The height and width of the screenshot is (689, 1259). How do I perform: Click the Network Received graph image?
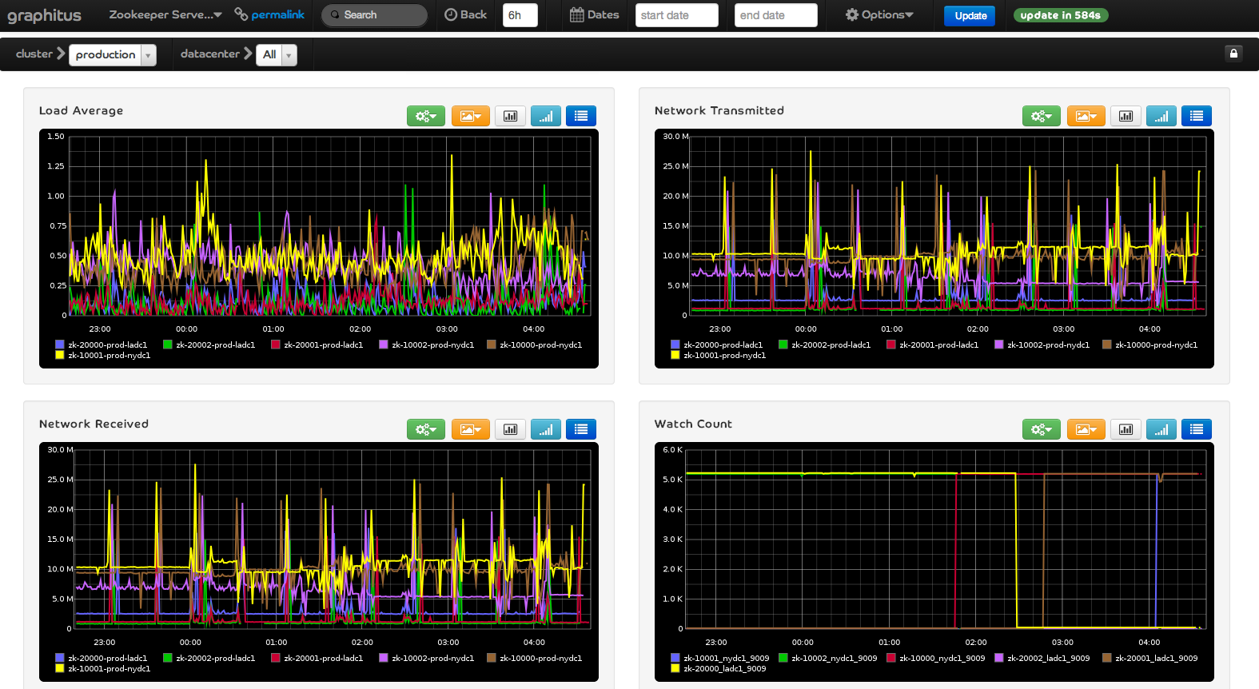(319, 562)
